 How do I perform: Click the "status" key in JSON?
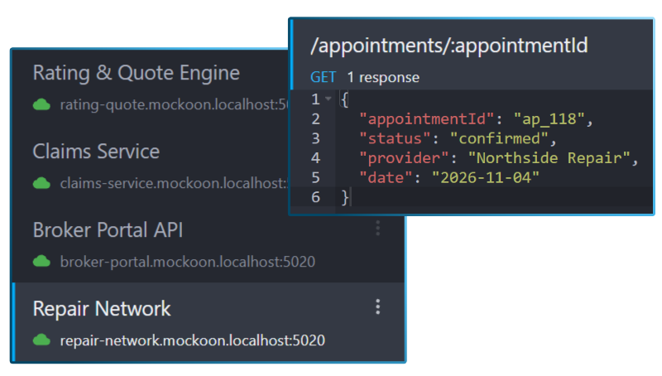click(x=395, y=138)
